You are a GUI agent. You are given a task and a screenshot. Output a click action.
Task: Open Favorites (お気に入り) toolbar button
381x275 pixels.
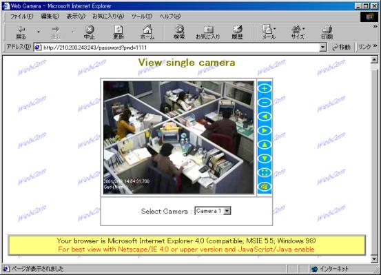coord(208,32)
